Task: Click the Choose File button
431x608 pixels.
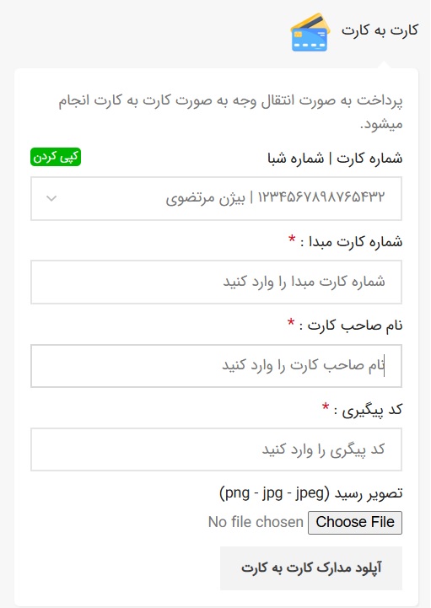Action: point(355,522)
